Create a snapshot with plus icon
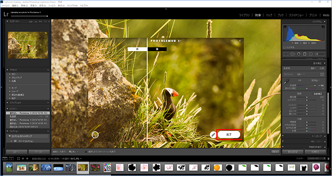Screen dimensions: 332x176 tap(48, 103)
